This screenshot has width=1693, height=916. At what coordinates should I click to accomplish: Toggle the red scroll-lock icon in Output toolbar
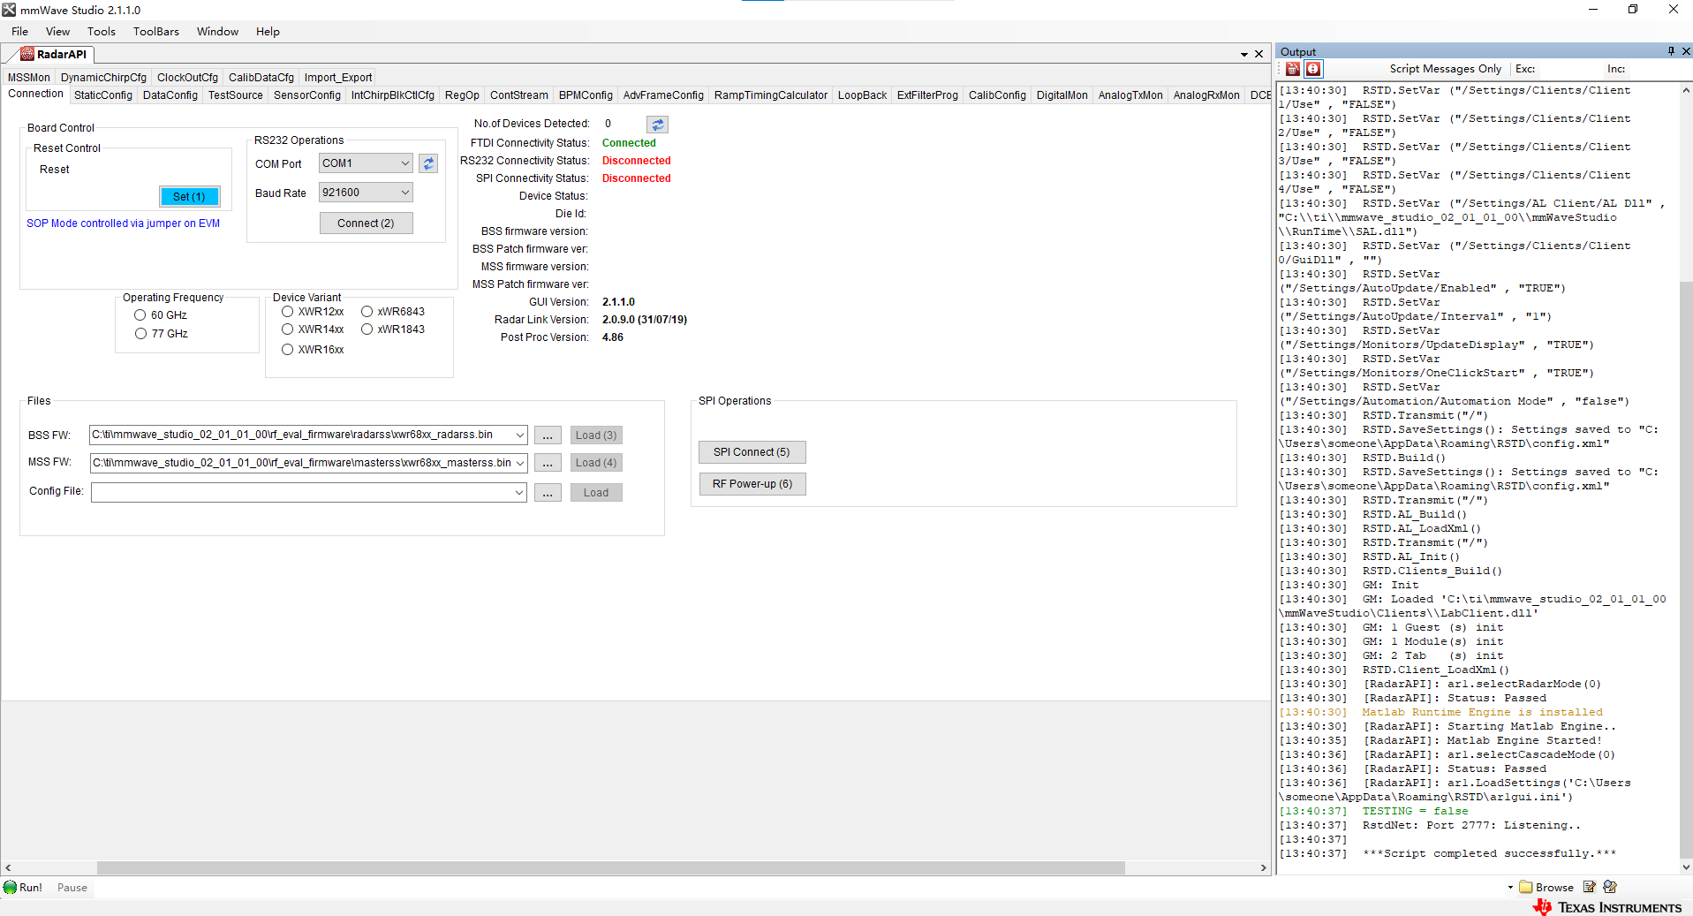[1313, 69]
